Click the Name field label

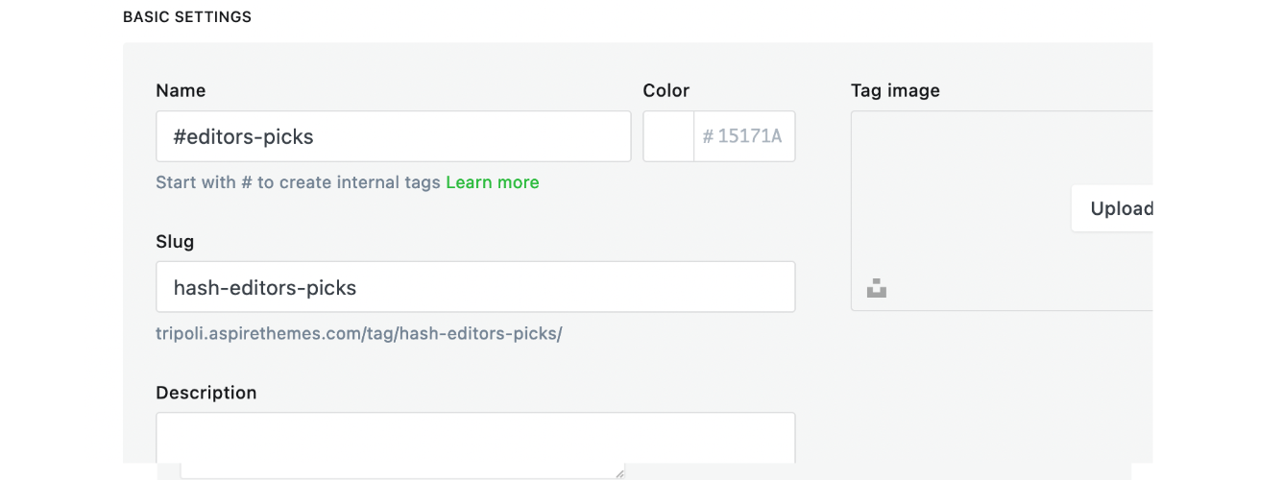[x=181, y=90]
